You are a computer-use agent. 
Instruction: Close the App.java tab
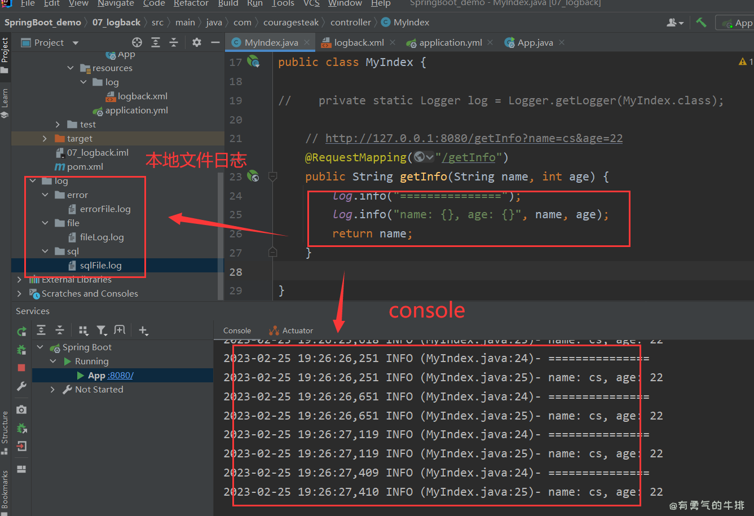[562, 42]
